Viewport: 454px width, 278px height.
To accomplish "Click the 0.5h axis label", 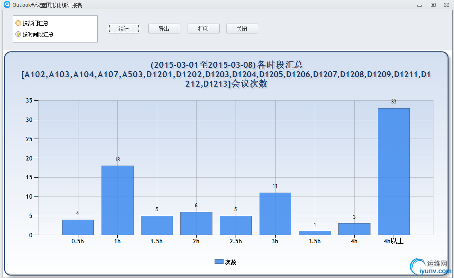I will click(78, 241).
